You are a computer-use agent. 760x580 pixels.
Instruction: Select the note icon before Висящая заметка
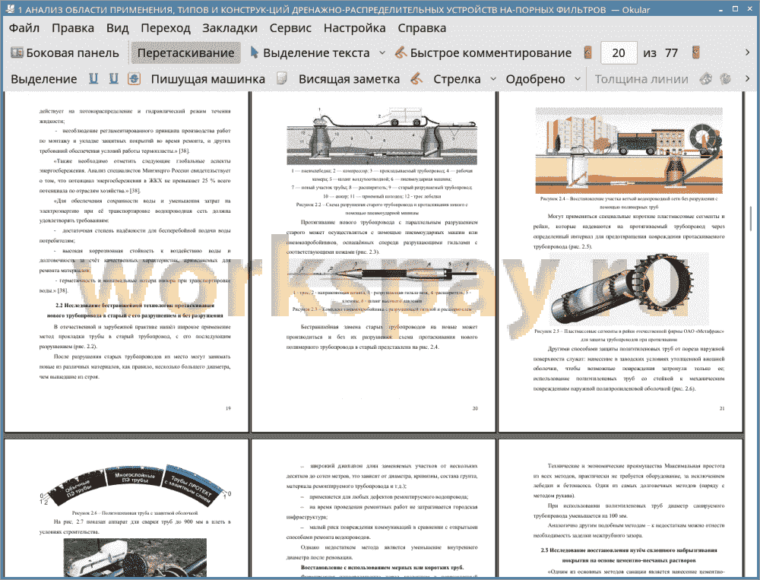point(282,79)
